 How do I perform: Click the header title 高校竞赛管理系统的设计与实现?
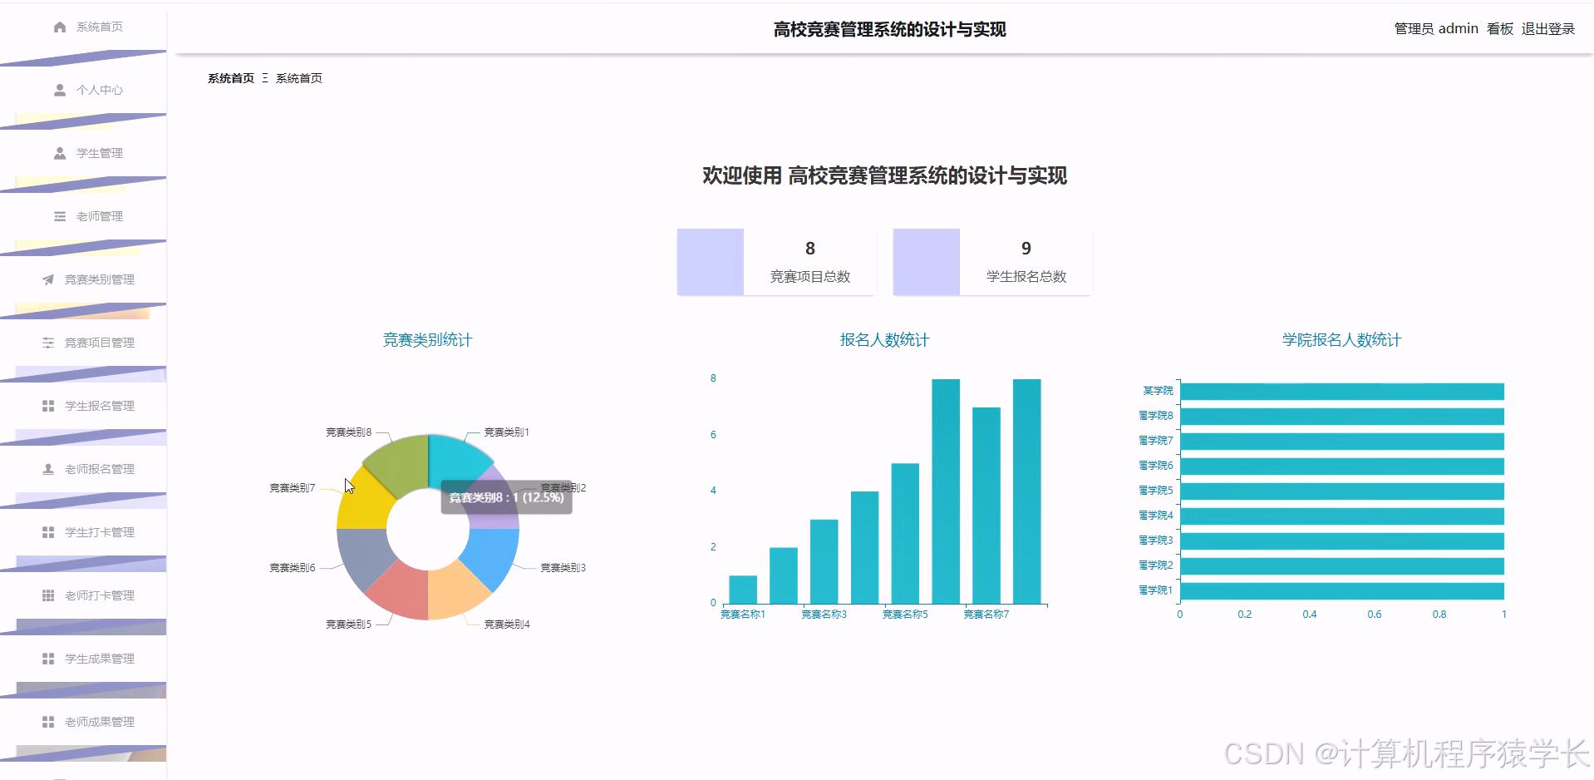(889, 30)
